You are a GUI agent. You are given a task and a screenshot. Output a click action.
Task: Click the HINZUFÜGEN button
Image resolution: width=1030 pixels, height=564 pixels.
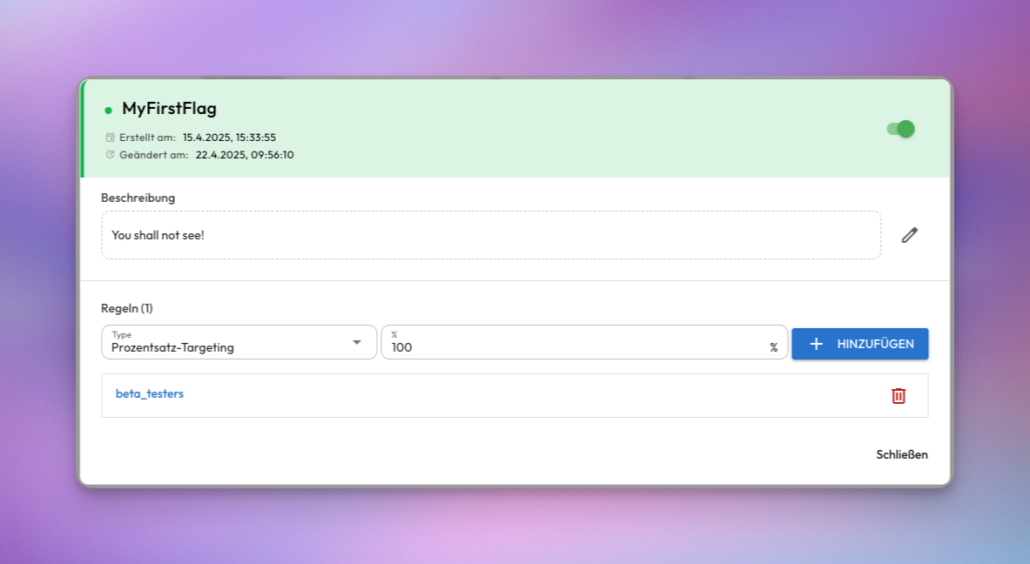(x=859, y=343)
